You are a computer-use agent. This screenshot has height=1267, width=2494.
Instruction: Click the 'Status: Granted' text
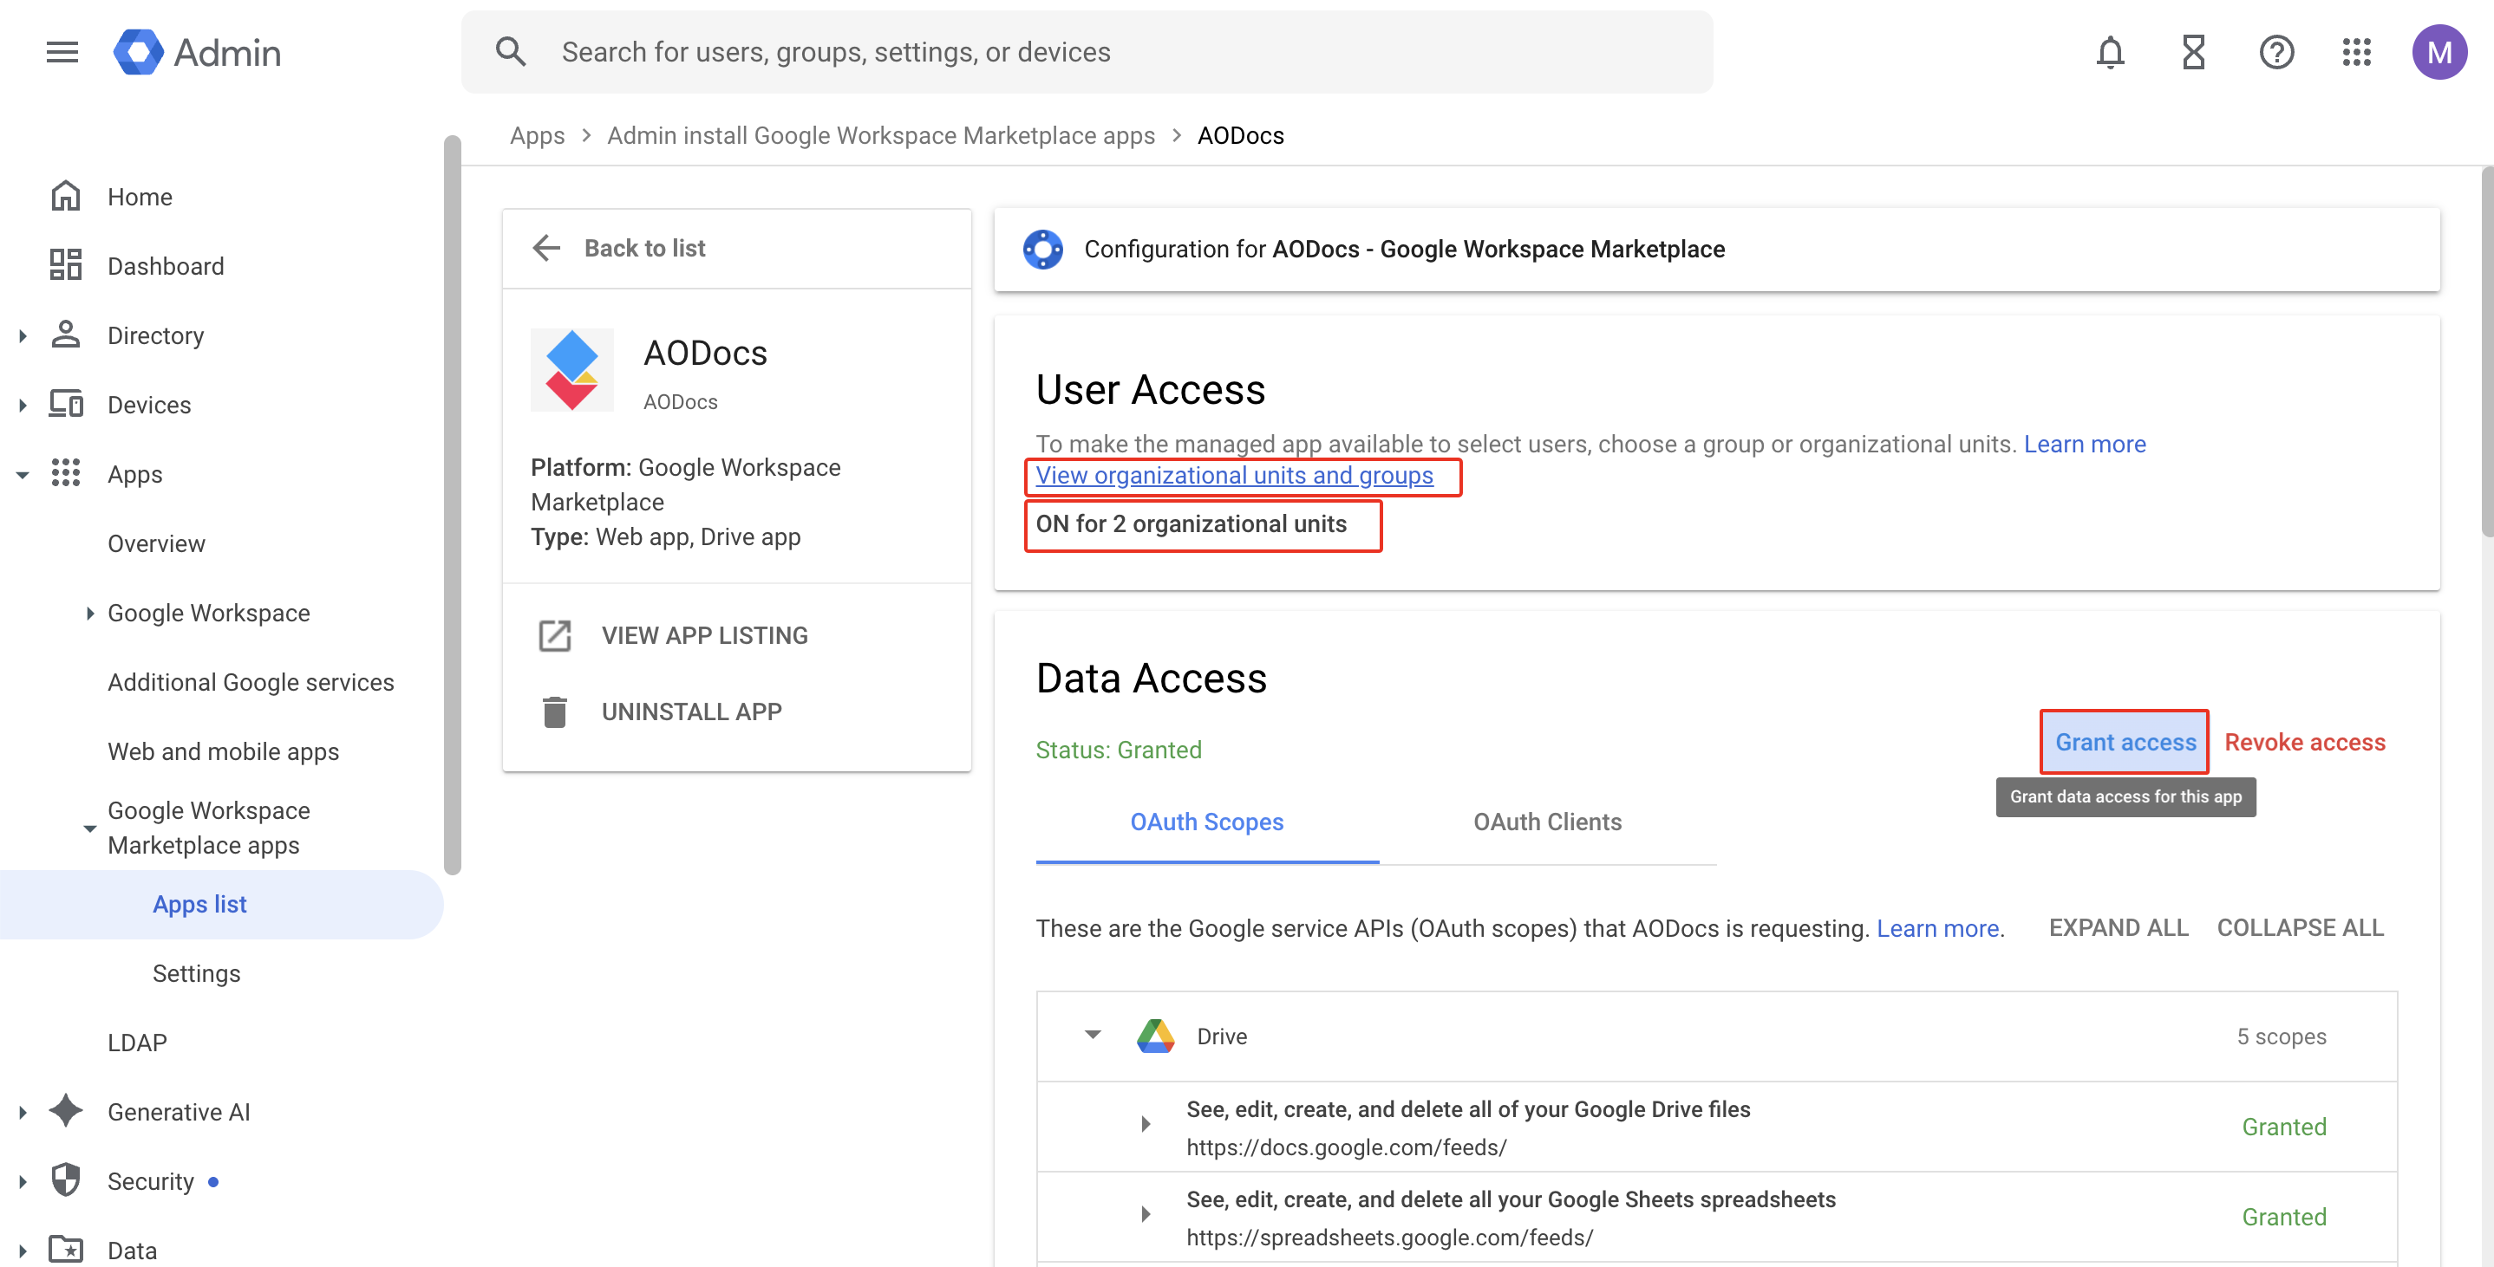pyautogui.click(x=1119, y=750)
